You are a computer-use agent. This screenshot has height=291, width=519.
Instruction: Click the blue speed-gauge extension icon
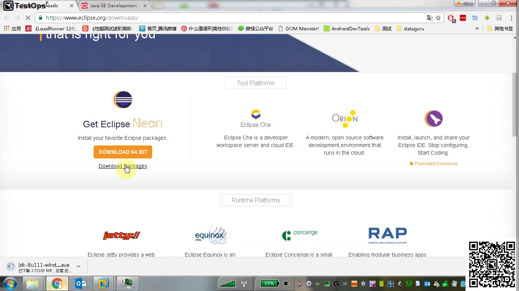475,18
